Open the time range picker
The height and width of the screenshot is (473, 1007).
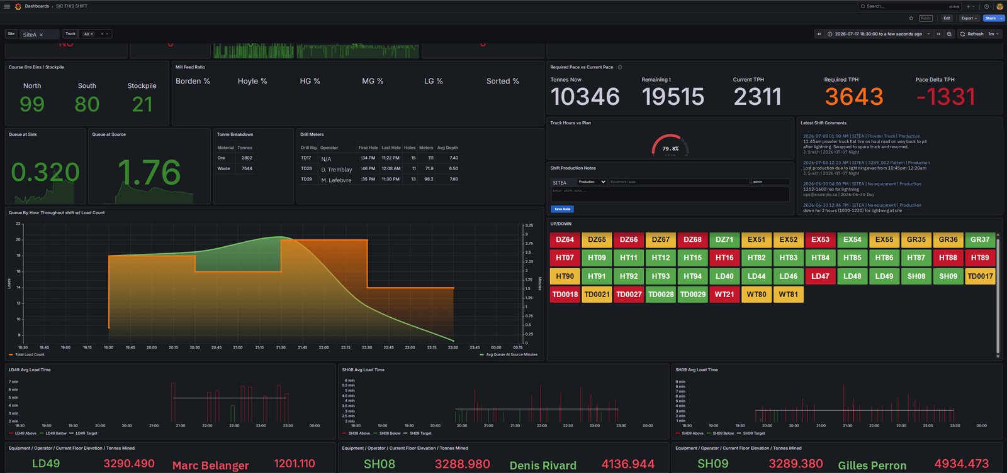(879, 34)
